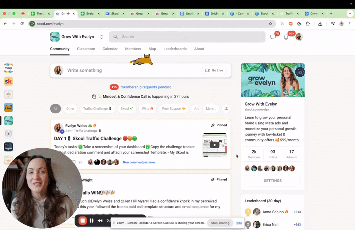Viewport: 355px width, 230px height.
Task: Switch to the orange sk Skool group icon
Action: tap(8, 81)
